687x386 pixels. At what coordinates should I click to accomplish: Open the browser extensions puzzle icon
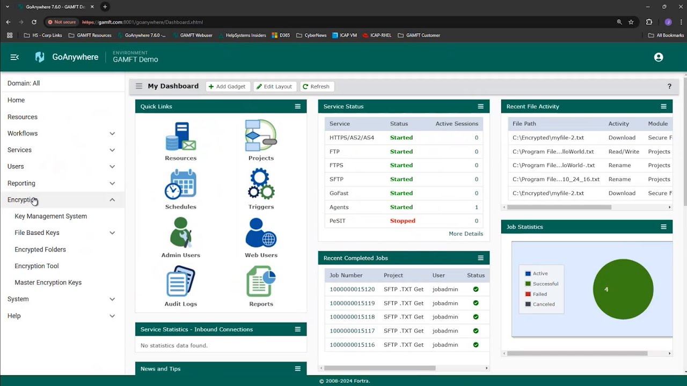click(x=649, y=22)
